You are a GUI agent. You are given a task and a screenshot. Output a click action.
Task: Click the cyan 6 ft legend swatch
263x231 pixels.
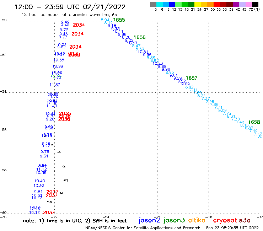(x=160, y=4)
